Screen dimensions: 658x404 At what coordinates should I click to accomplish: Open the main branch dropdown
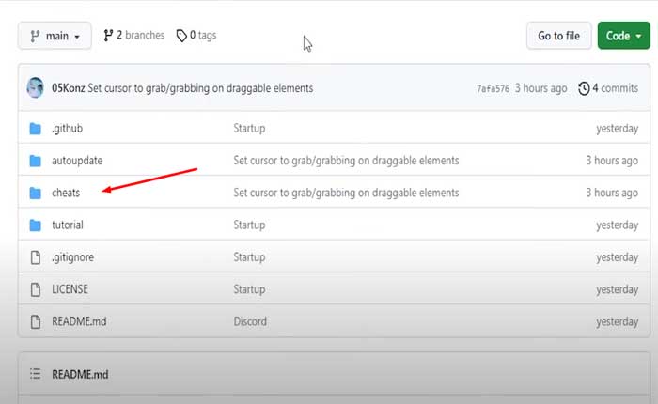(x=55, y=36)
